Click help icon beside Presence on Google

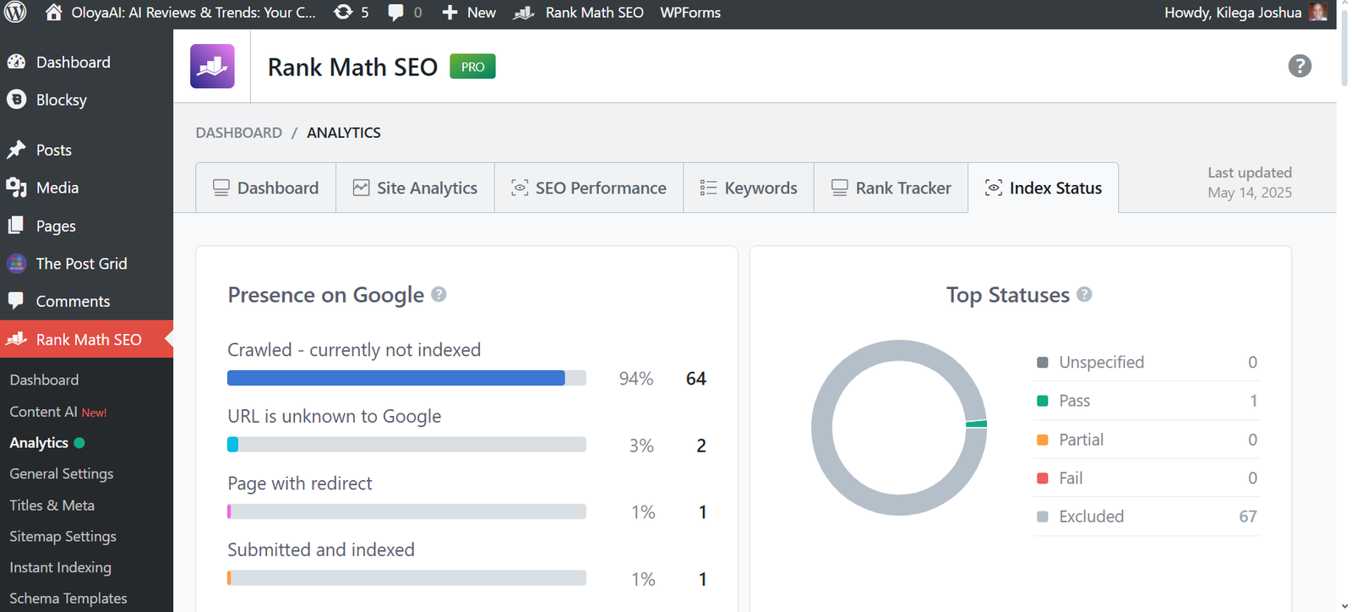point(439,294)
